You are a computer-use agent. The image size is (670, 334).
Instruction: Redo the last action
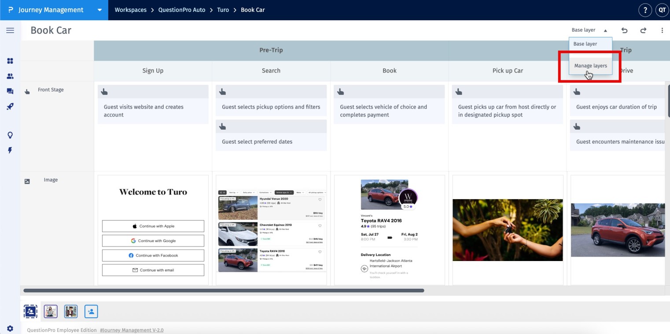click(x=643, y=30)
